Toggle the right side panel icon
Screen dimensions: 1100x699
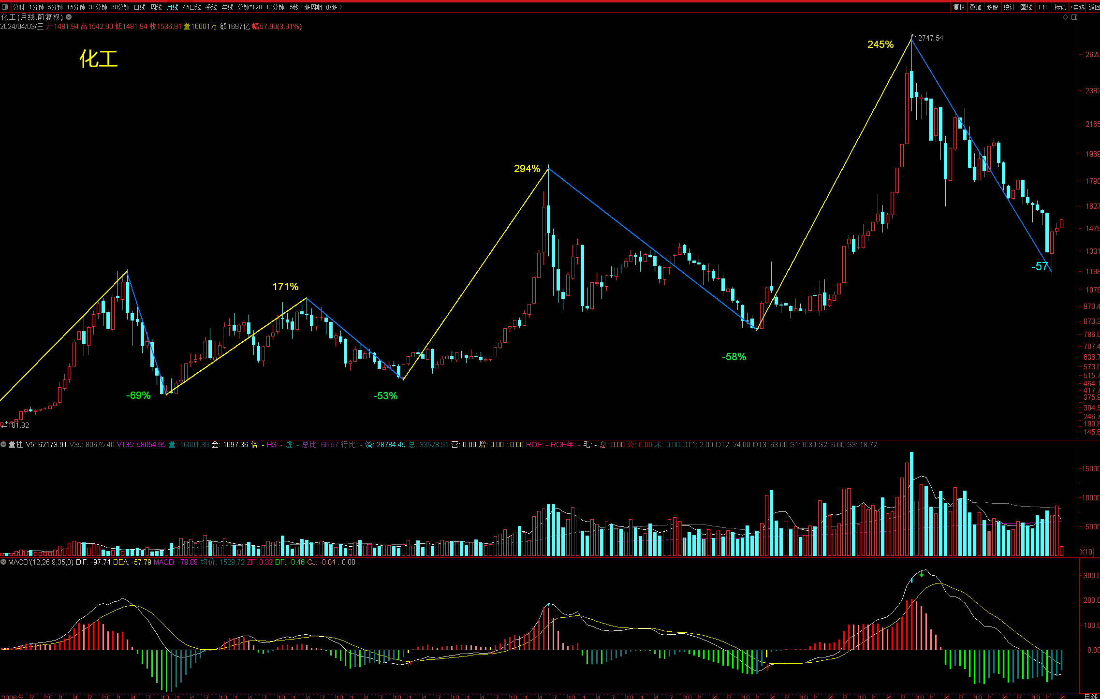pos(1074,17)
